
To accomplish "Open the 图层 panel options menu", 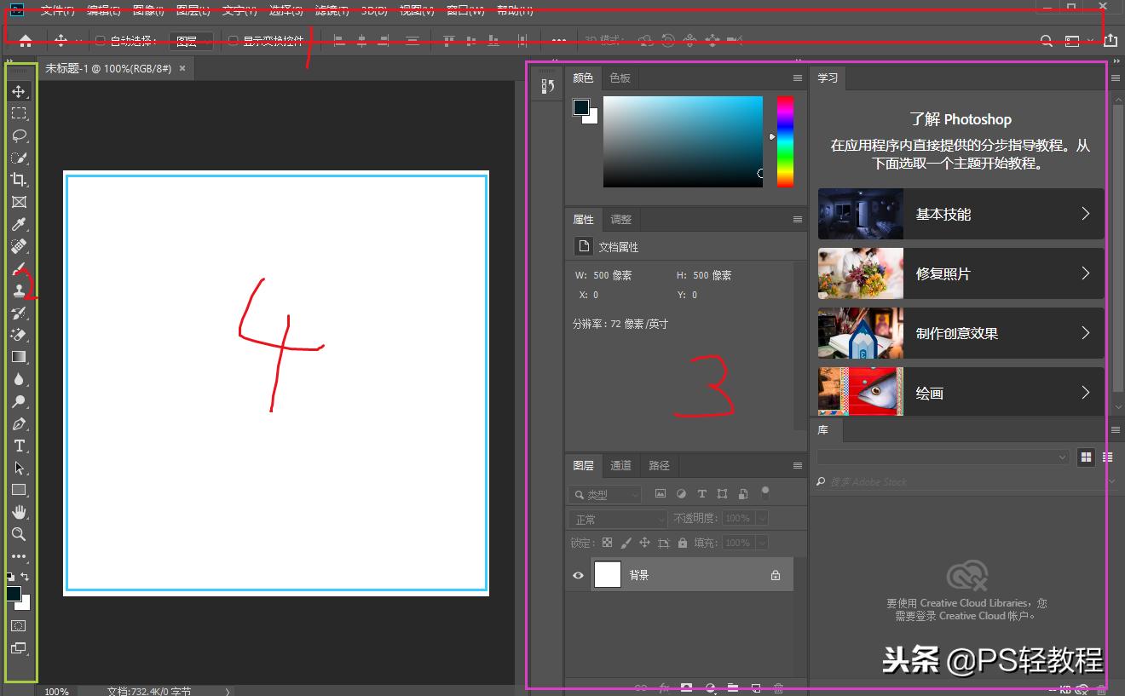I will [x=798, y=465].
